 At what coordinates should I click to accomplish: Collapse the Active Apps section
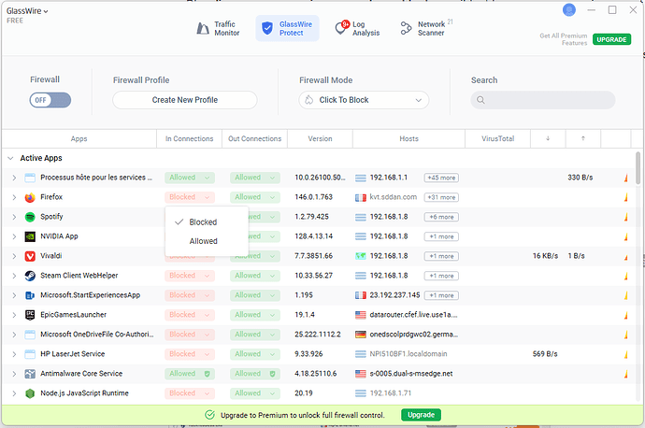[x=11, y=158]
